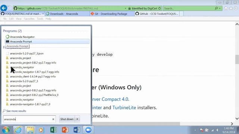Launch Anaconda Navigator from Programs

pos(47,37)
